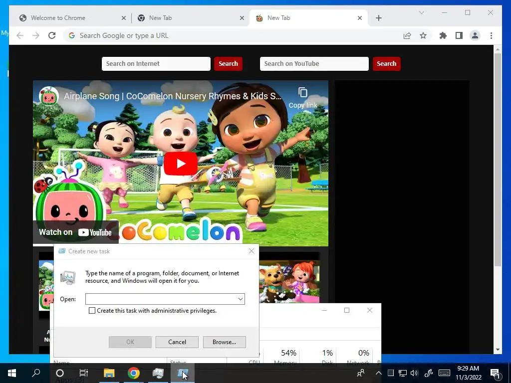The image size is (511, 383).
Task: Click Search on YouTube field
Action: (x=314, y=63)
